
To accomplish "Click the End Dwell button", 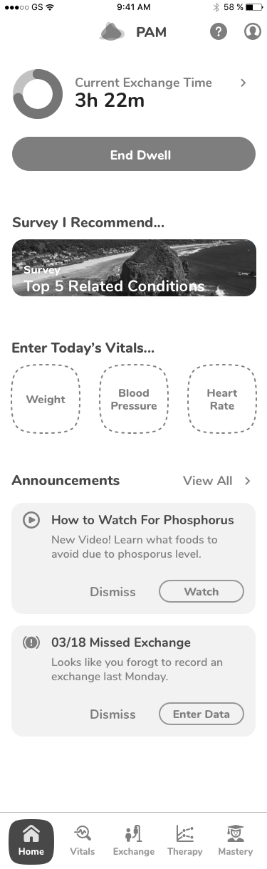I will tap(133, 154).
